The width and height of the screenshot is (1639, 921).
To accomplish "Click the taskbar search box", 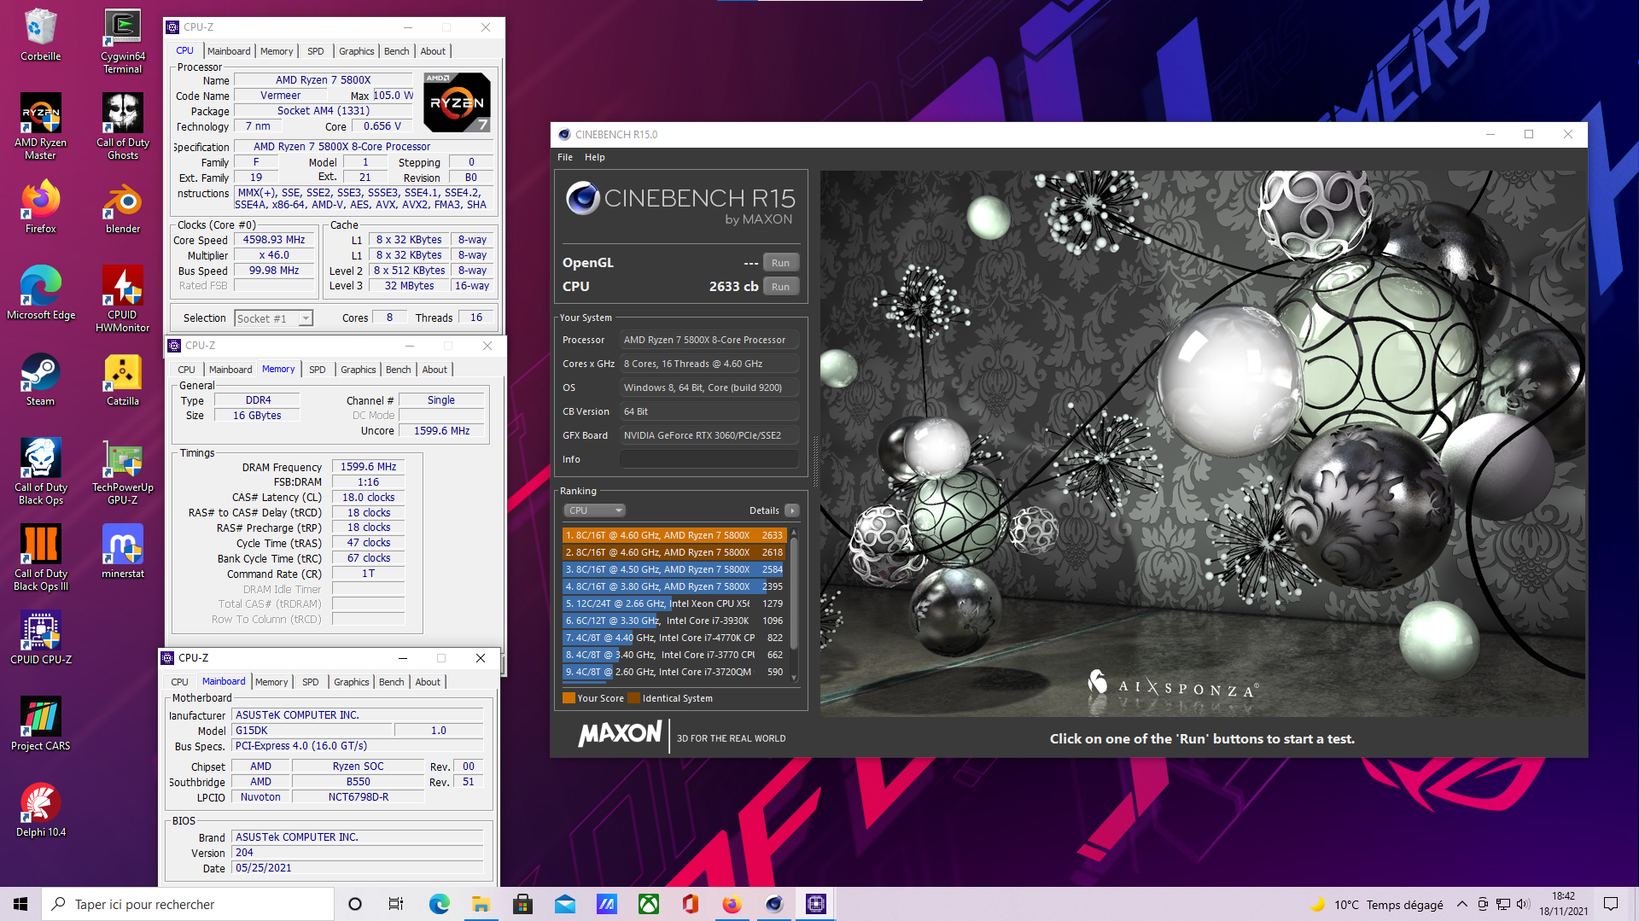I will click(x=188, y=904).
